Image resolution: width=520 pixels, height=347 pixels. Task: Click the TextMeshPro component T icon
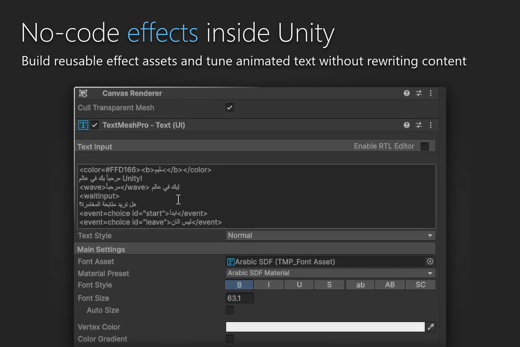coord(83,125)
